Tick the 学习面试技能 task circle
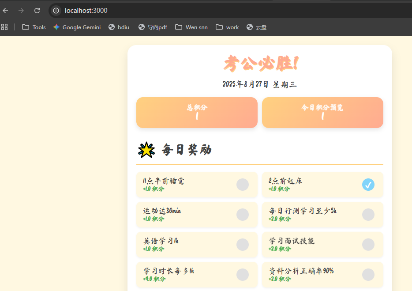 (368, 245)
